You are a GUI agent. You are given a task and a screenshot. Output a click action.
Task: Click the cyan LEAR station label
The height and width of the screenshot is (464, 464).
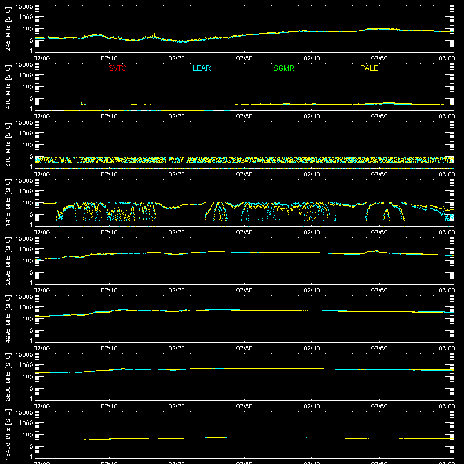201,68
